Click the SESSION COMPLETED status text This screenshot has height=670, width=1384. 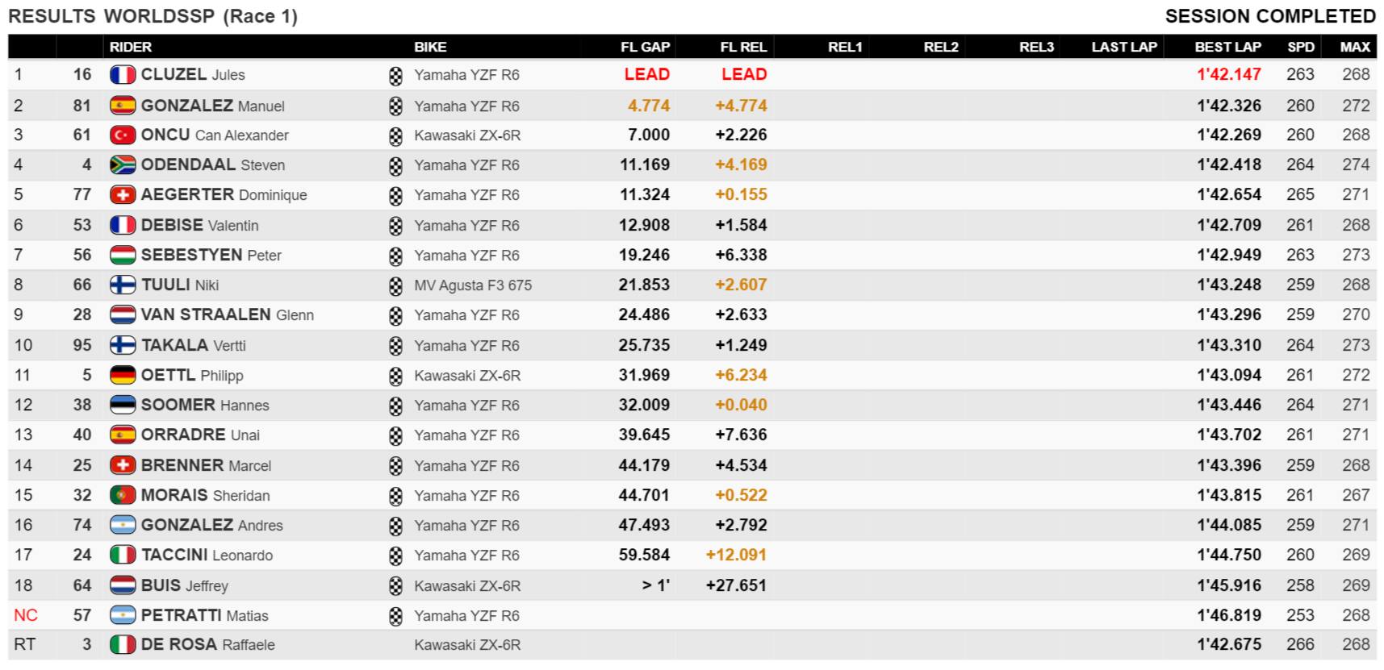point(1270,16)
